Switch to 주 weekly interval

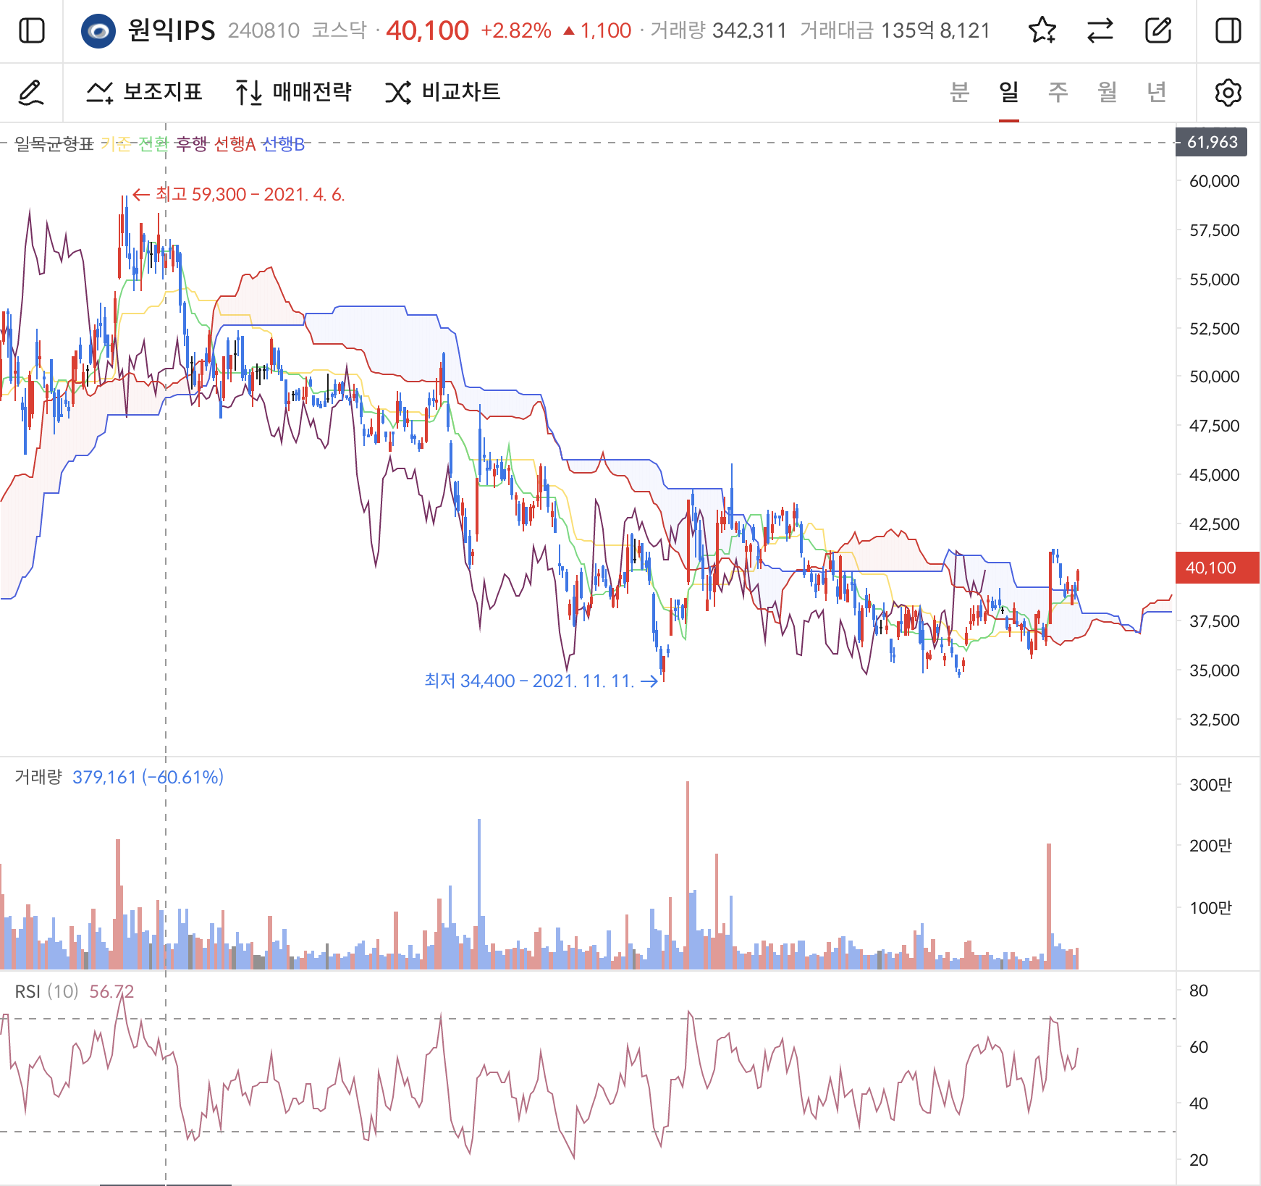click(x=1058, y=92)
